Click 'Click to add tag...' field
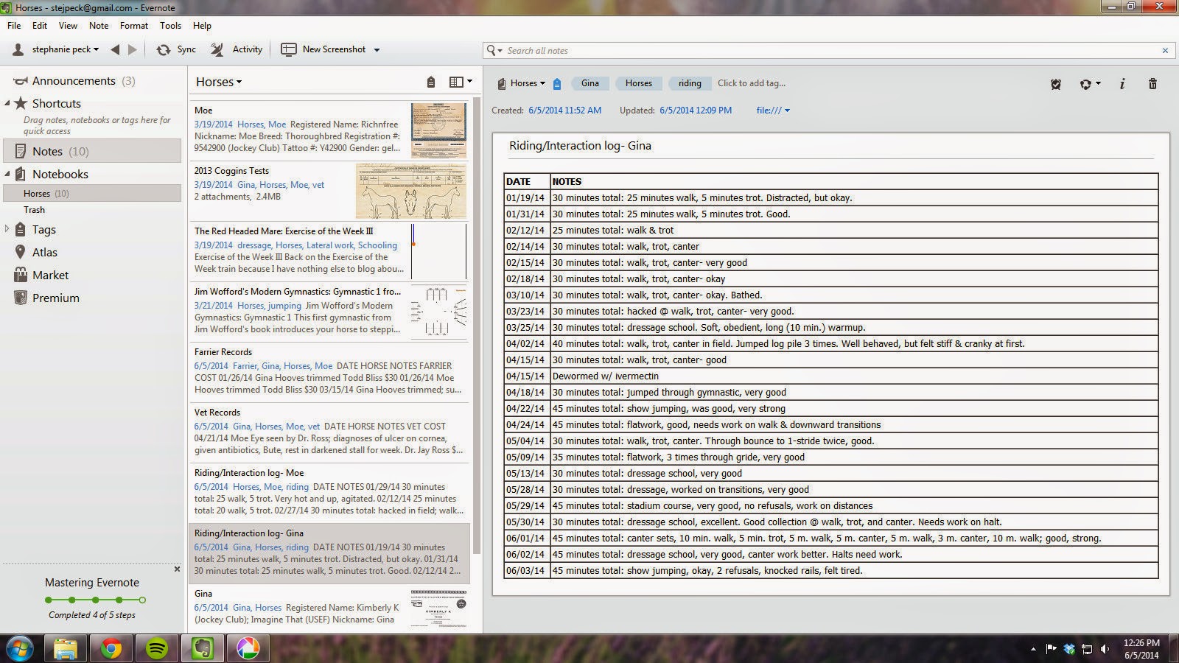This screenshot has width=1179, height=663. click(x=752, y=83)
